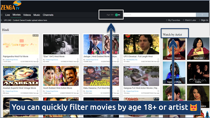Click the ZengaTV logo
210x118 pixels.
pyautogui.click(x=11, y=5)
